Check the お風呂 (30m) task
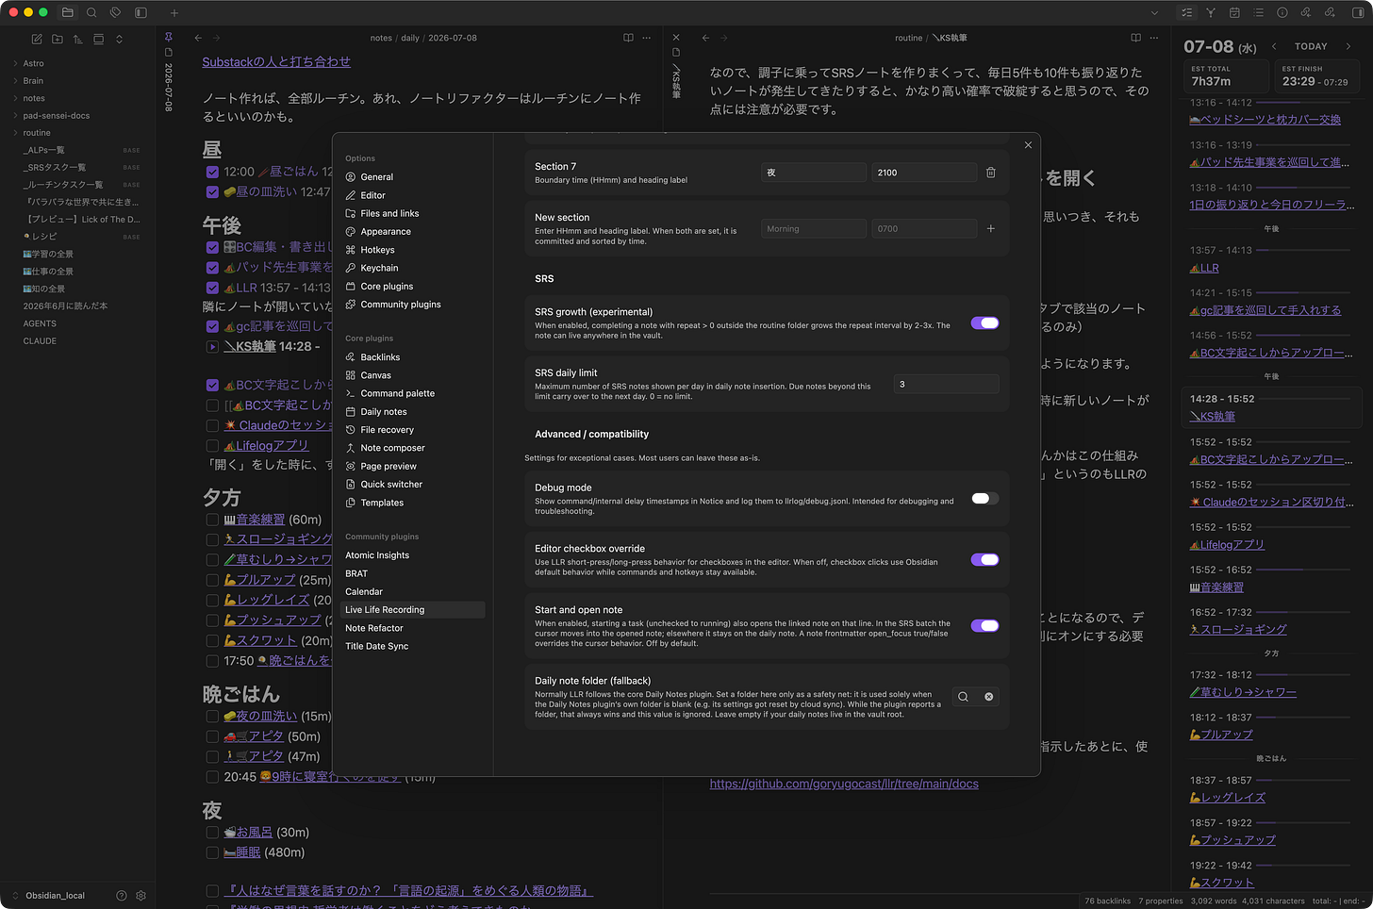The width and height of the screenshot is (1373, 909). point(212,833)
